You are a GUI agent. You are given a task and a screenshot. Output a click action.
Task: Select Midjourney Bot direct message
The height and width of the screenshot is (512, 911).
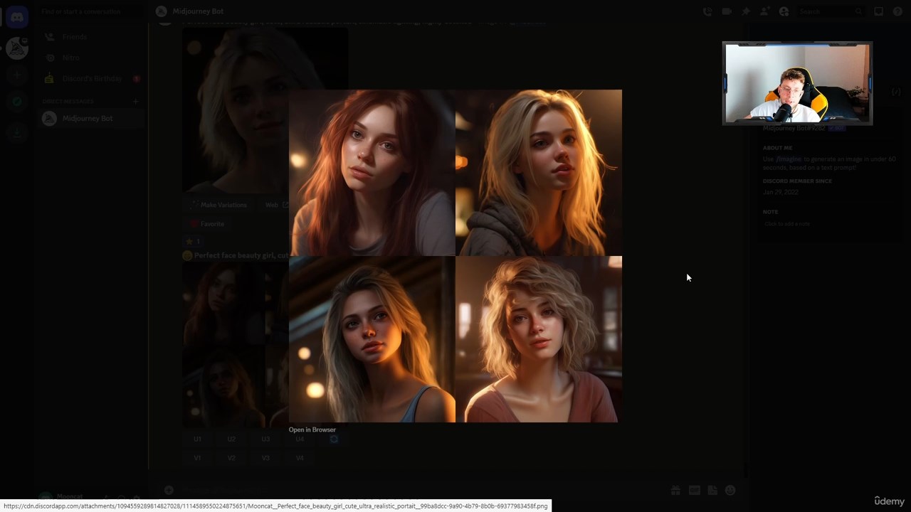pos(90,119)
